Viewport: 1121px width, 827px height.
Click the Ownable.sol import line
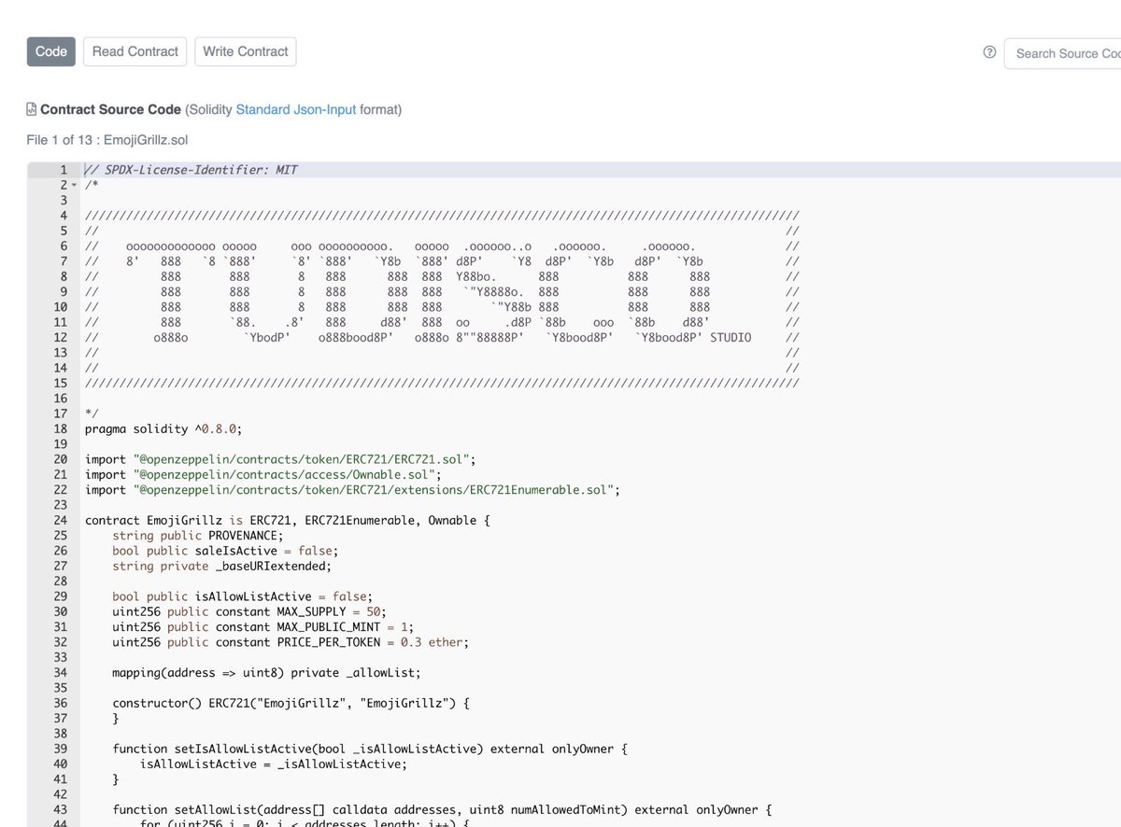click(x=263, y=475)
